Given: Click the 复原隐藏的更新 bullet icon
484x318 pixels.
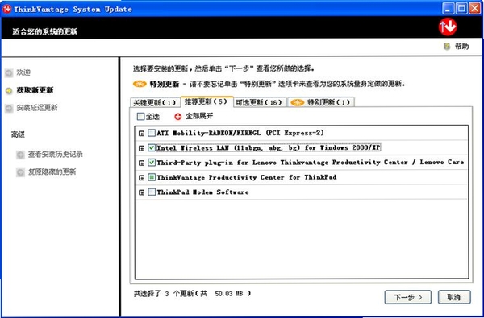Looking at the screenshot, I should [21, 172].
